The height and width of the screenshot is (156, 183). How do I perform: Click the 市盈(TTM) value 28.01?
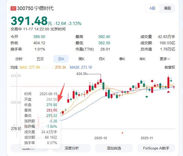105,49
